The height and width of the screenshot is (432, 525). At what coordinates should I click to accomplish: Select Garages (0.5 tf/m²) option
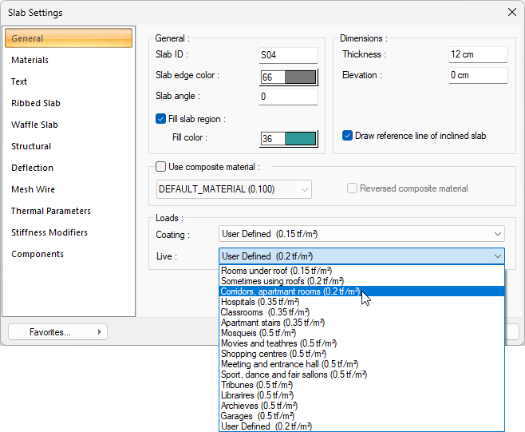(361, 416)
